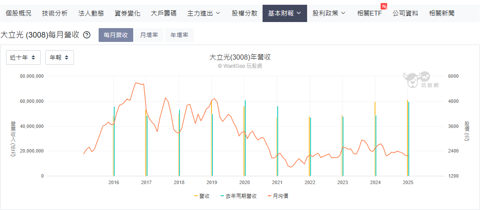481x210 pixels.
Task: Open the 個股概況 tab
Action: pyautogui.click(x=19, y=13)
